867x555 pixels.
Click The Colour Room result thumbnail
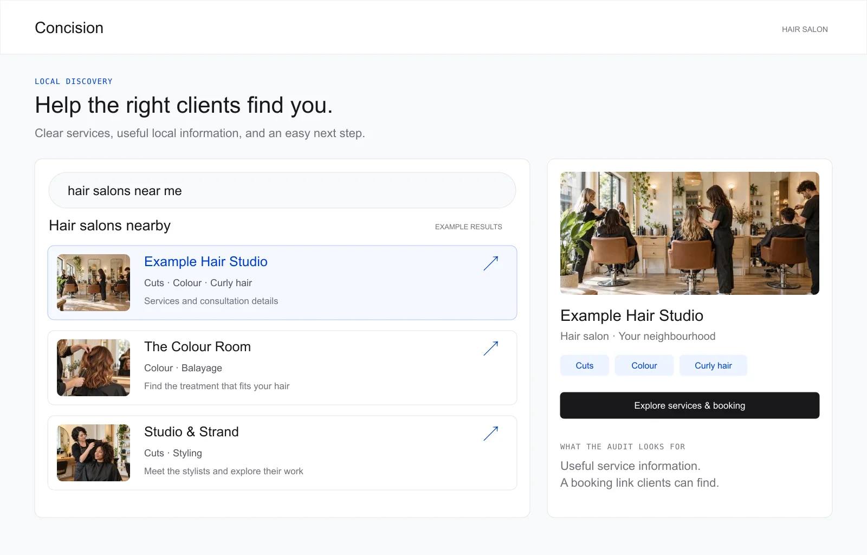93,367
